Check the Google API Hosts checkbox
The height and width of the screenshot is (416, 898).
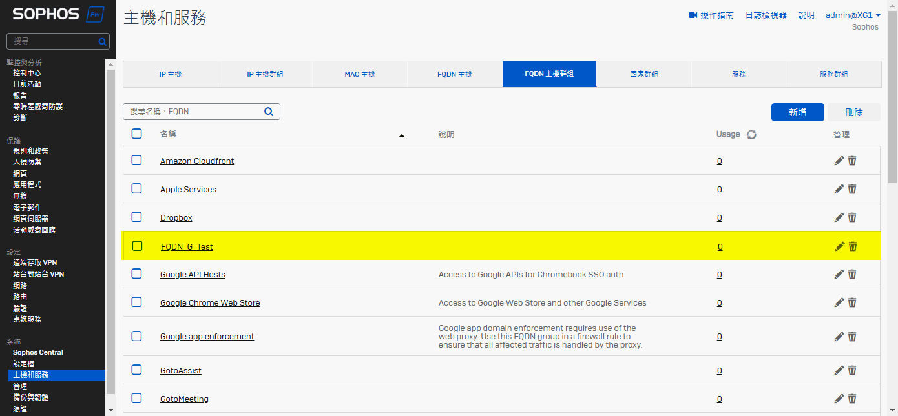(136, 273)
